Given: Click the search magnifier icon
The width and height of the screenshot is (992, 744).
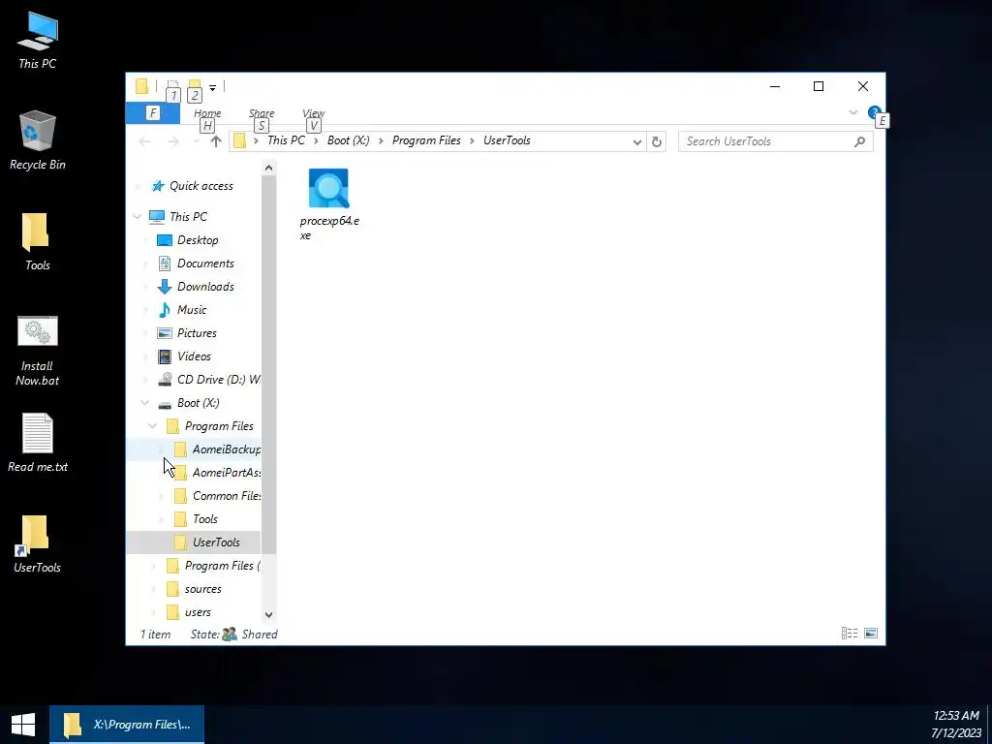Looking at the screenshot, I should click(859, 141).
